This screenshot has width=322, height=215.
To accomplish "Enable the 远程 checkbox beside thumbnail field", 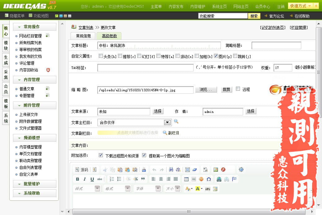I will tap(237, 89).
